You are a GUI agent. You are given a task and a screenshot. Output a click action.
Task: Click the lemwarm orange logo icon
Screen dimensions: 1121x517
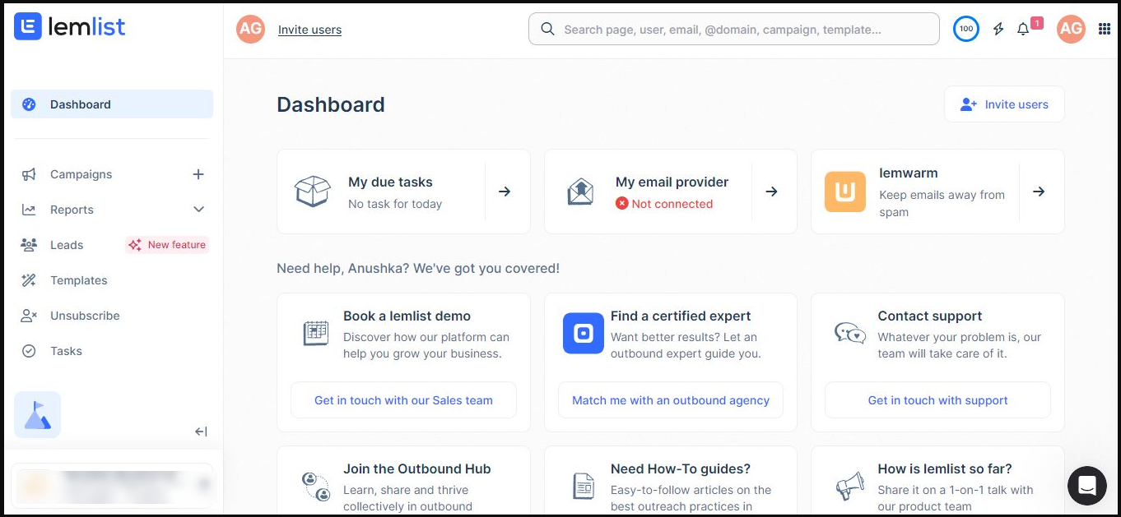coord(845,192)
